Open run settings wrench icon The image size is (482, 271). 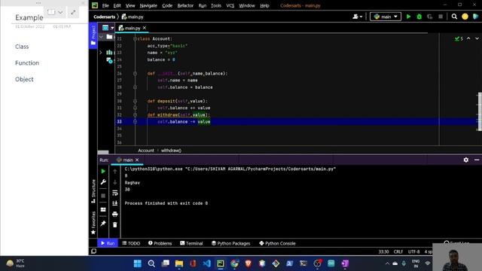click(103, 182)
